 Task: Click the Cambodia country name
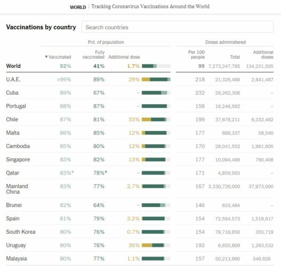tap(18, 146)
